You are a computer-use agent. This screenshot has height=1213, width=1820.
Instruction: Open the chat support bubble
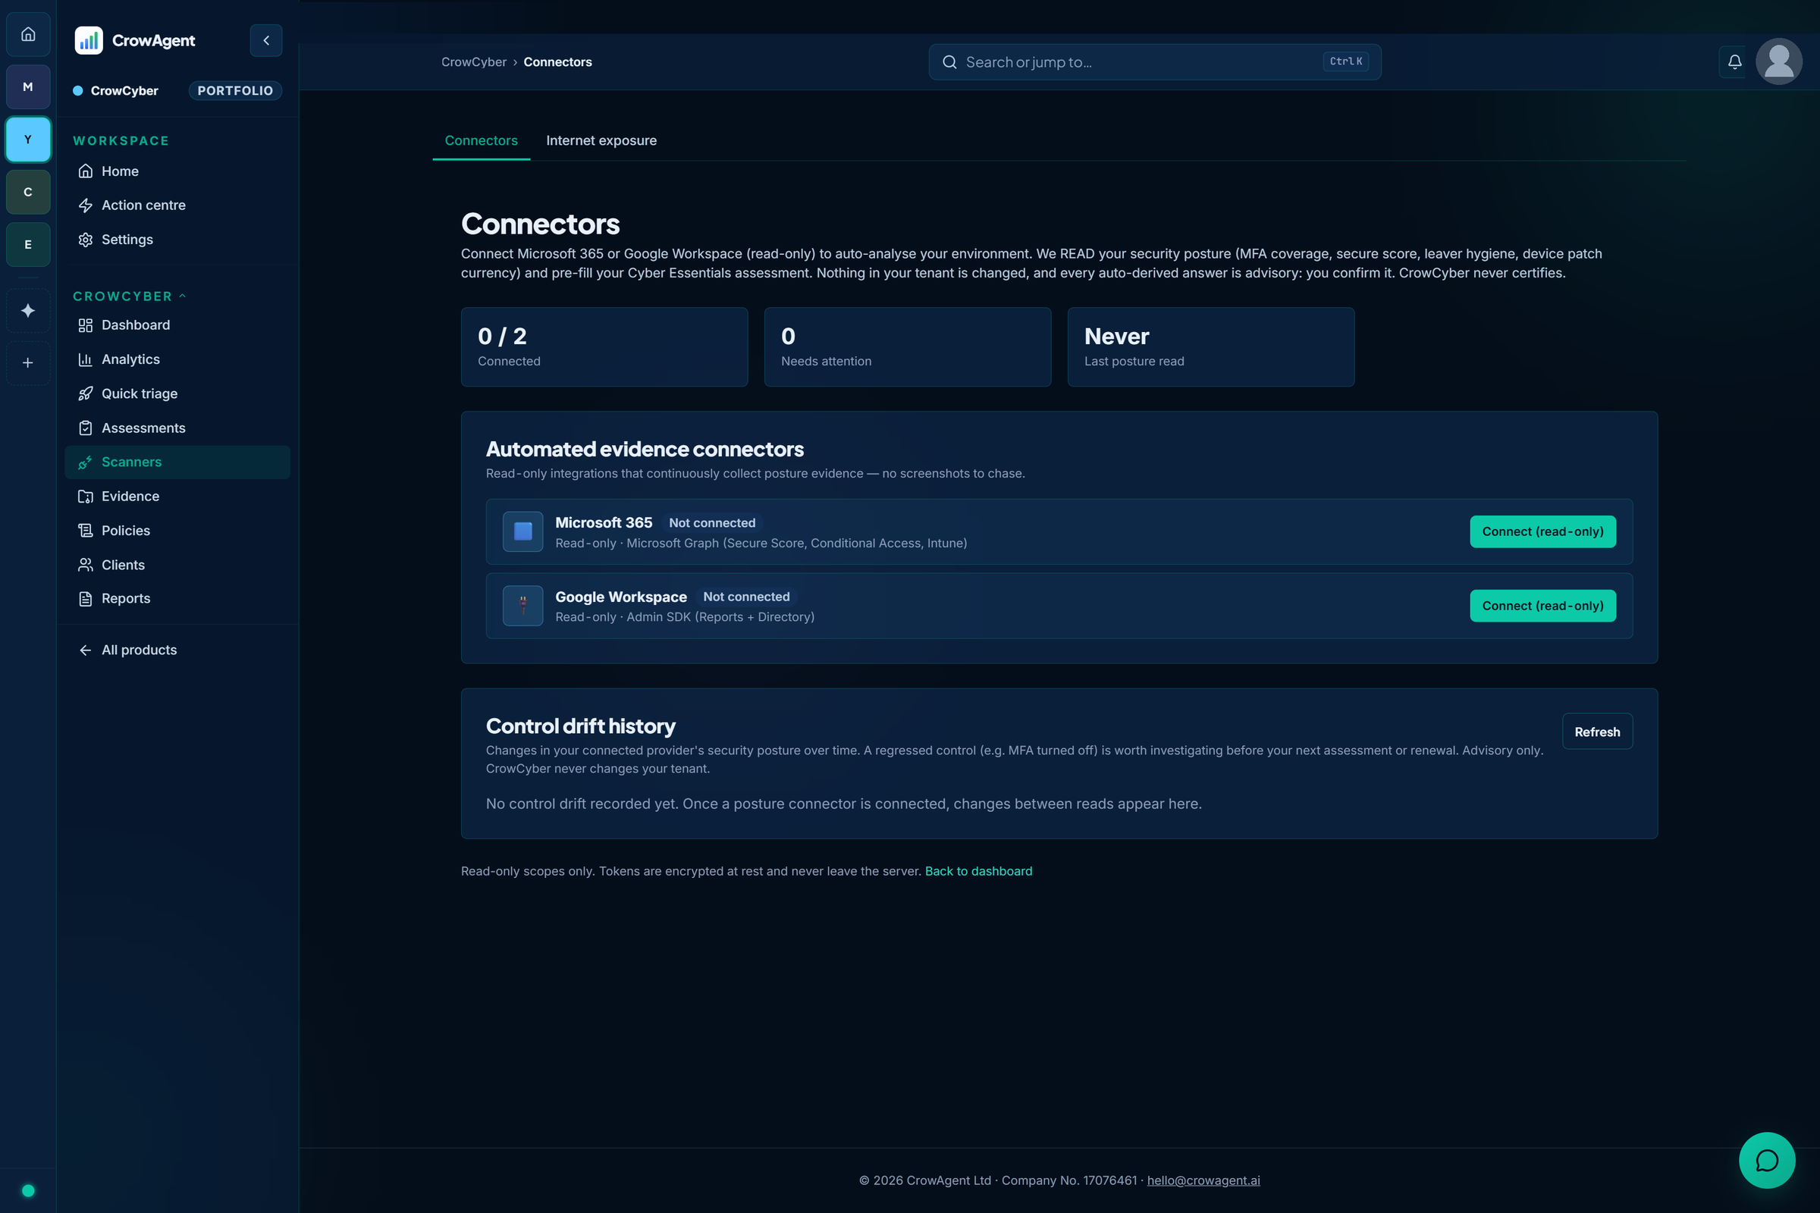point(1767,1161)
